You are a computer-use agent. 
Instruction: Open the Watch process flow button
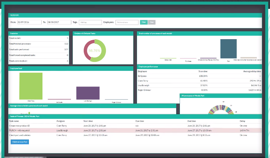[x=20, y=142]
